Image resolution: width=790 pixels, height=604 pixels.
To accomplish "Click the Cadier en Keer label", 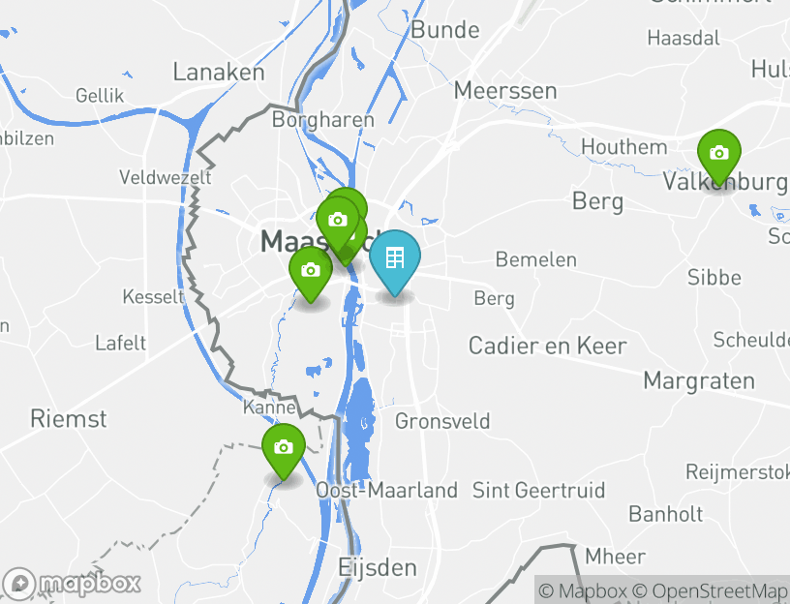I will (x=548, y=347).
